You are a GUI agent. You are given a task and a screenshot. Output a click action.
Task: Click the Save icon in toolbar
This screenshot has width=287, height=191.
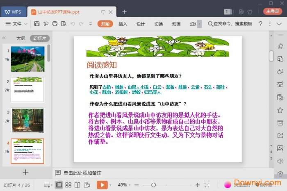(37, 24)
